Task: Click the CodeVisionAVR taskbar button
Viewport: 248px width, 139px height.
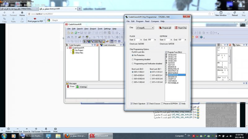Action: [100, 136]
